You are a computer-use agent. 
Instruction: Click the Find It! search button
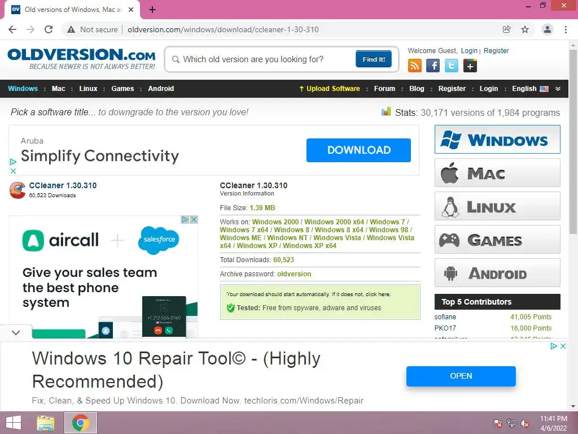(374, 59)
